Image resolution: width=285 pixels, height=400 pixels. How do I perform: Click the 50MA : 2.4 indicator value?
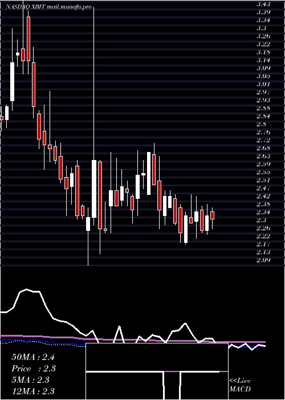[x=33, y=357]
